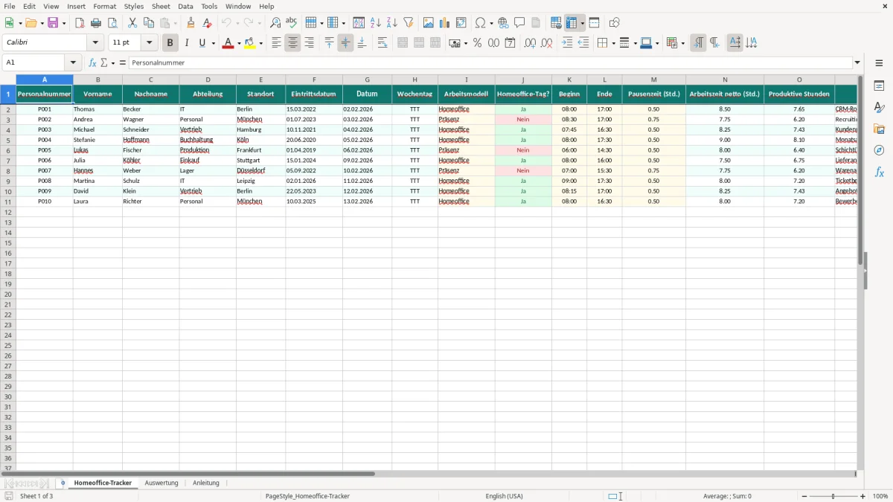This screenshot has width=893, height=502.
Task: Select the Abteilung header cell
Action: pos(208,94)
